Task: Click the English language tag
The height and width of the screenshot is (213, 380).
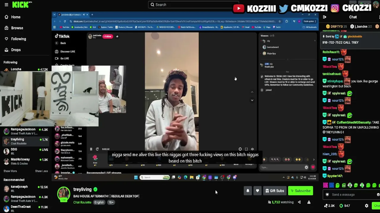Action: coord(99,202)
